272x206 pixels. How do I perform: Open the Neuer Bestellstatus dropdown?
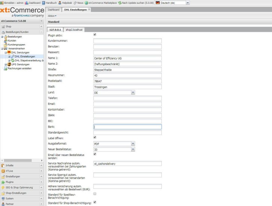pos(133,149)
